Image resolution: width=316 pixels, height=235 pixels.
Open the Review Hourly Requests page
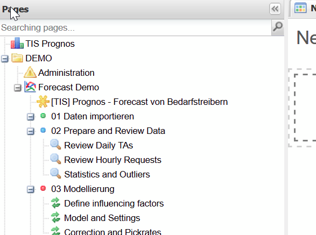coord(113,160)
